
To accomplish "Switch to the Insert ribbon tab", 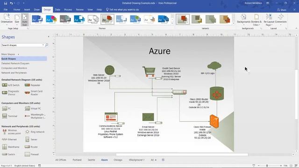I will coord(27,9).
